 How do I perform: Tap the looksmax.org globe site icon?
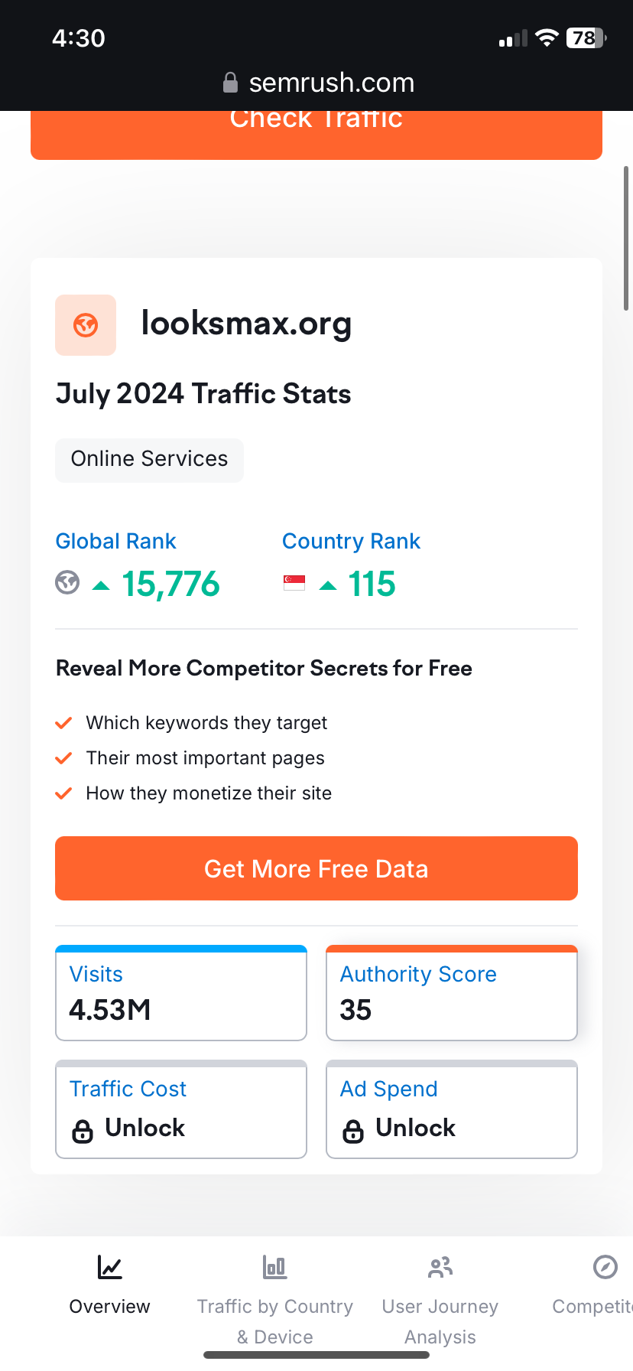click(x=86, y=325)
